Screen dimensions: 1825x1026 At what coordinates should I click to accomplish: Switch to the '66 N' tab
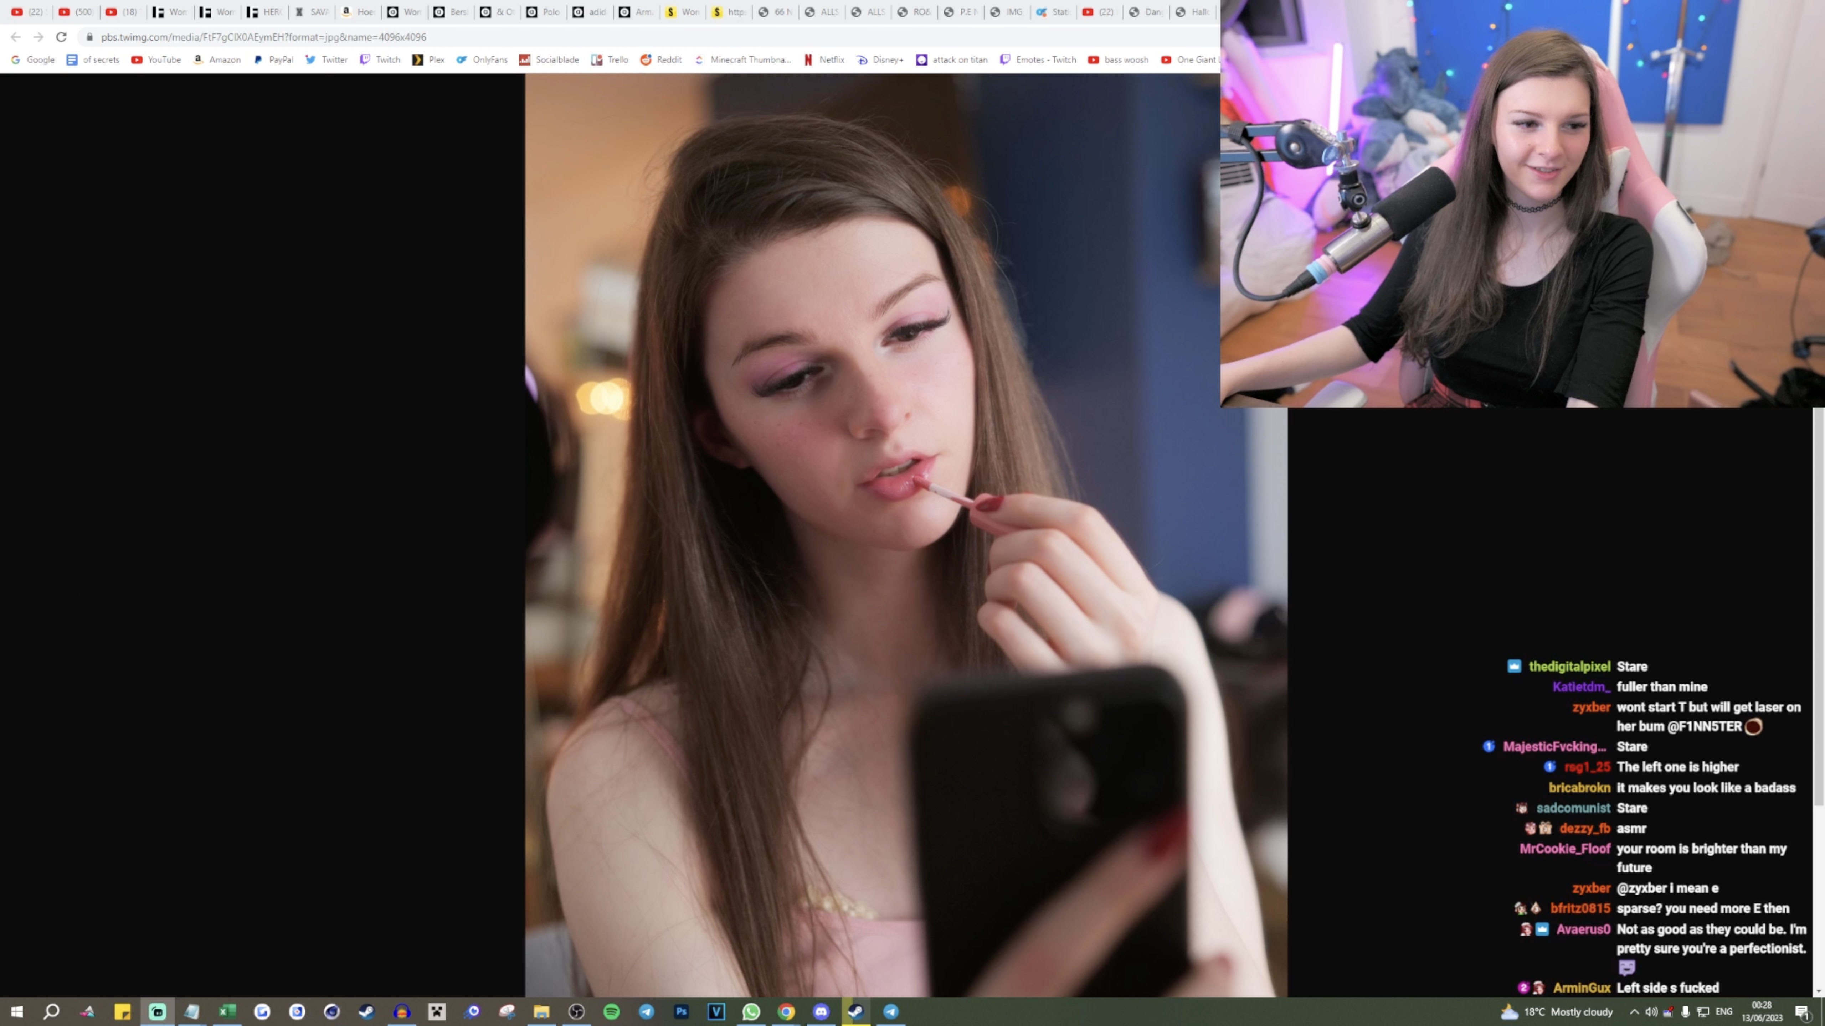[x=775, y=11]
